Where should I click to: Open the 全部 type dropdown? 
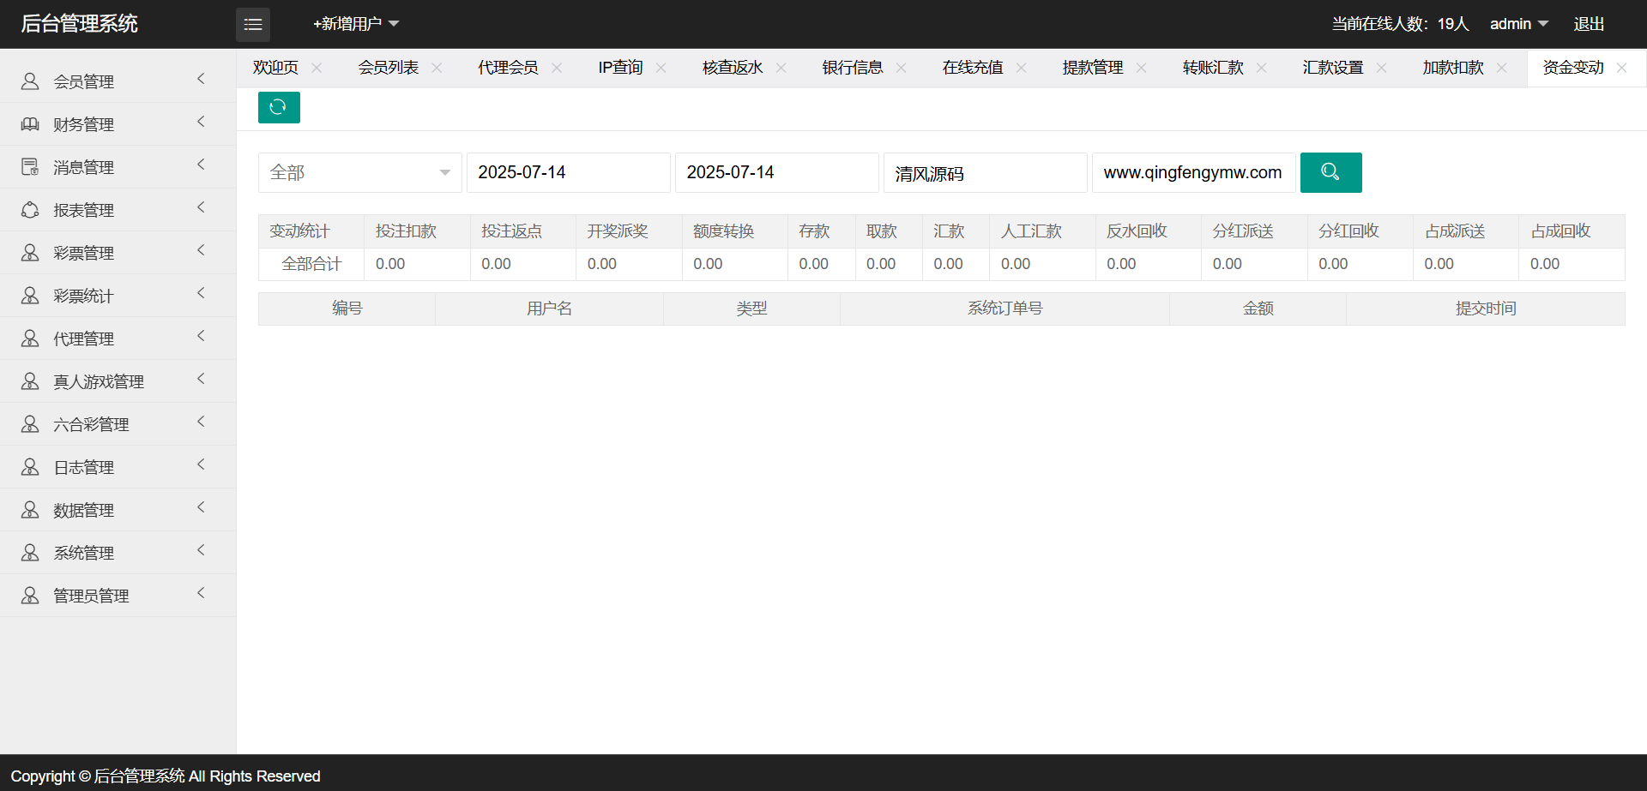tap(359, 172)
